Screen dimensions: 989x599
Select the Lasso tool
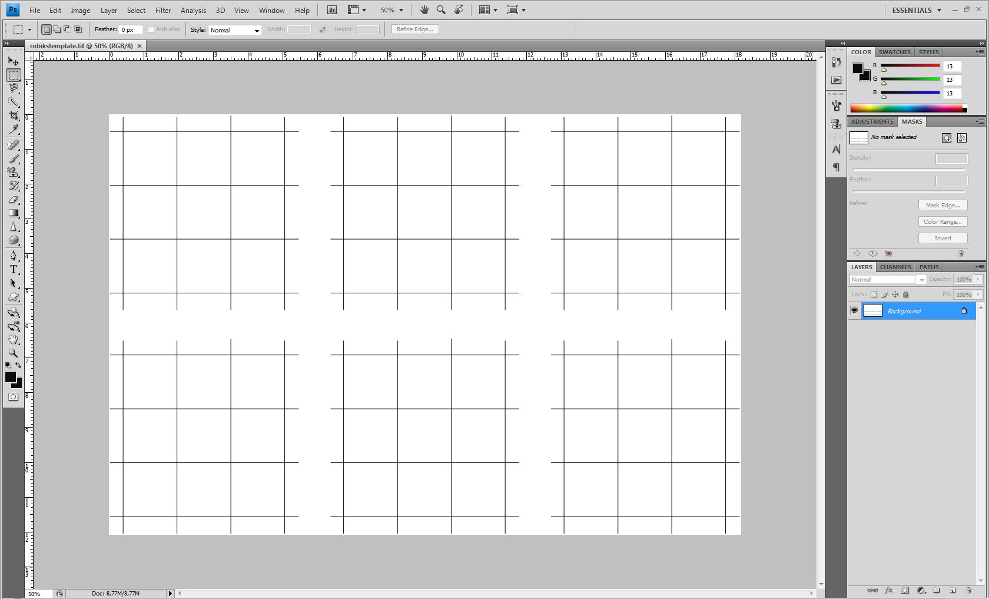tap(14, 89)
